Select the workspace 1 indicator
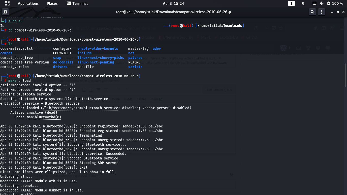This screenshot has width=347, height=195. tap(291, 4)
